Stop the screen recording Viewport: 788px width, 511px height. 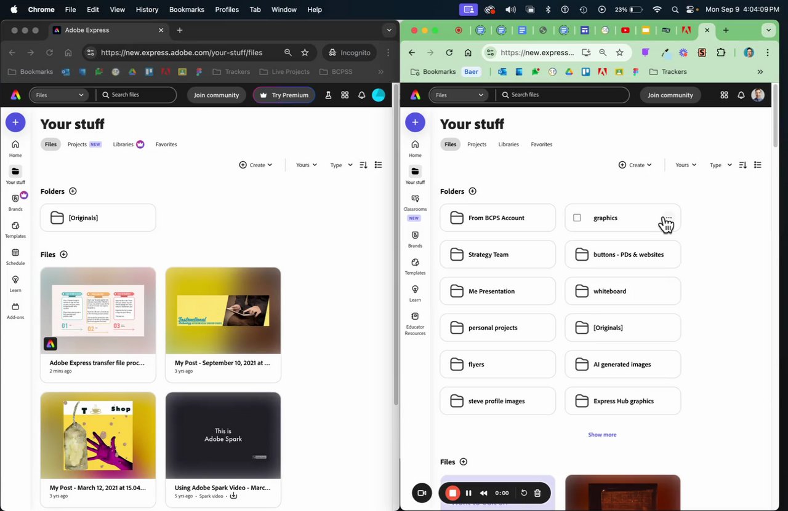(x=452, y=493)
